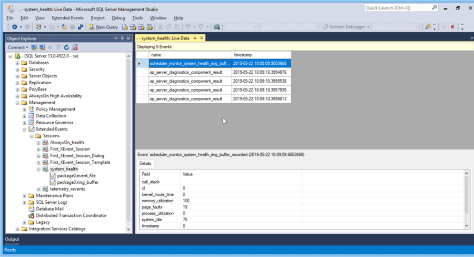Expand the Security folder
The width and height of the screenshot is (474, 257).
pos(17,70)
